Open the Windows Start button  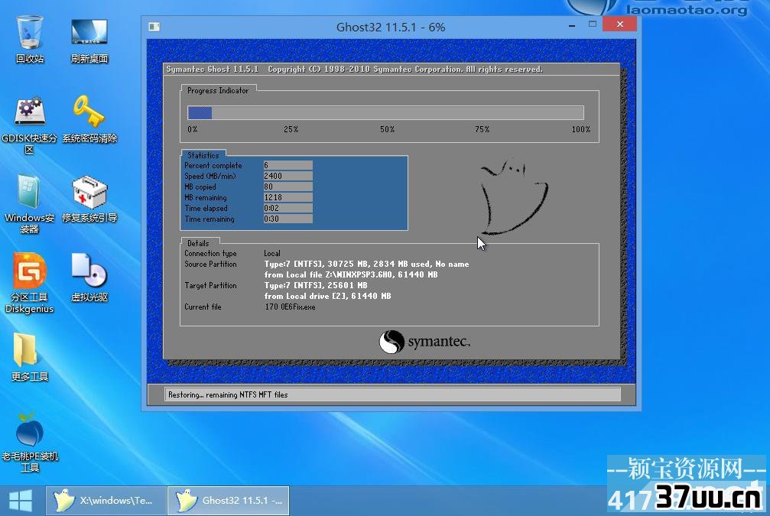point(21,501)
